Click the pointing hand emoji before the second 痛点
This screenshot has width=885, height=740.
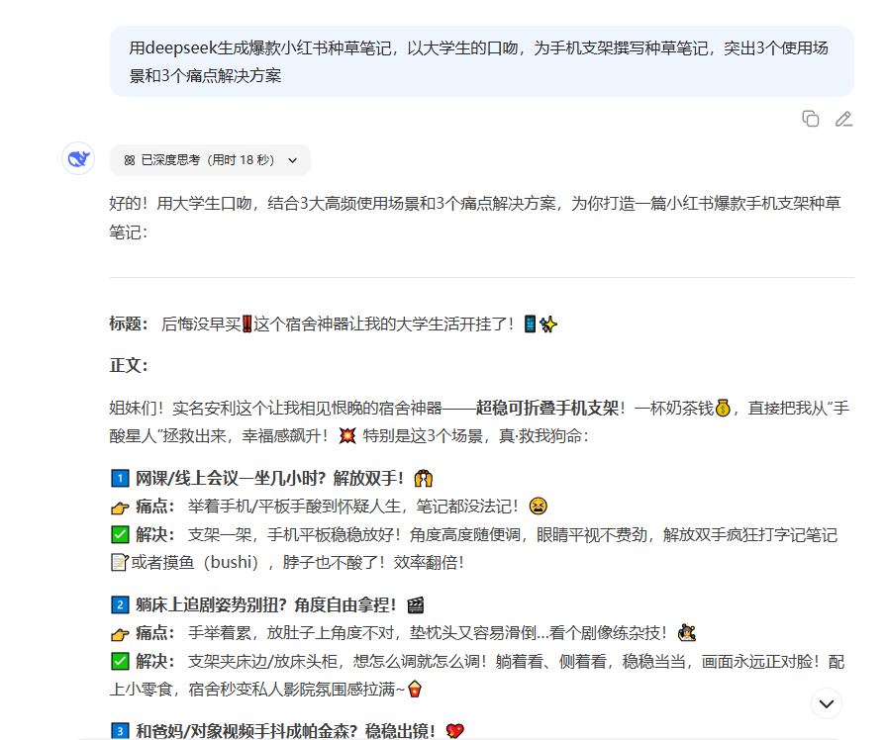120,633
